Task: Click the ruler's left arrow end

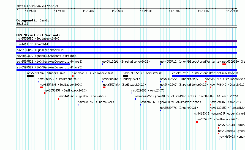Action: click(17, 9)
